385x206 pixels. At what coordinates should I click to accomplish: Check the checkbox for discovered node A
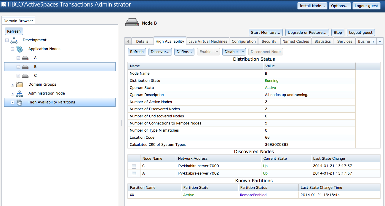(134, 173)
